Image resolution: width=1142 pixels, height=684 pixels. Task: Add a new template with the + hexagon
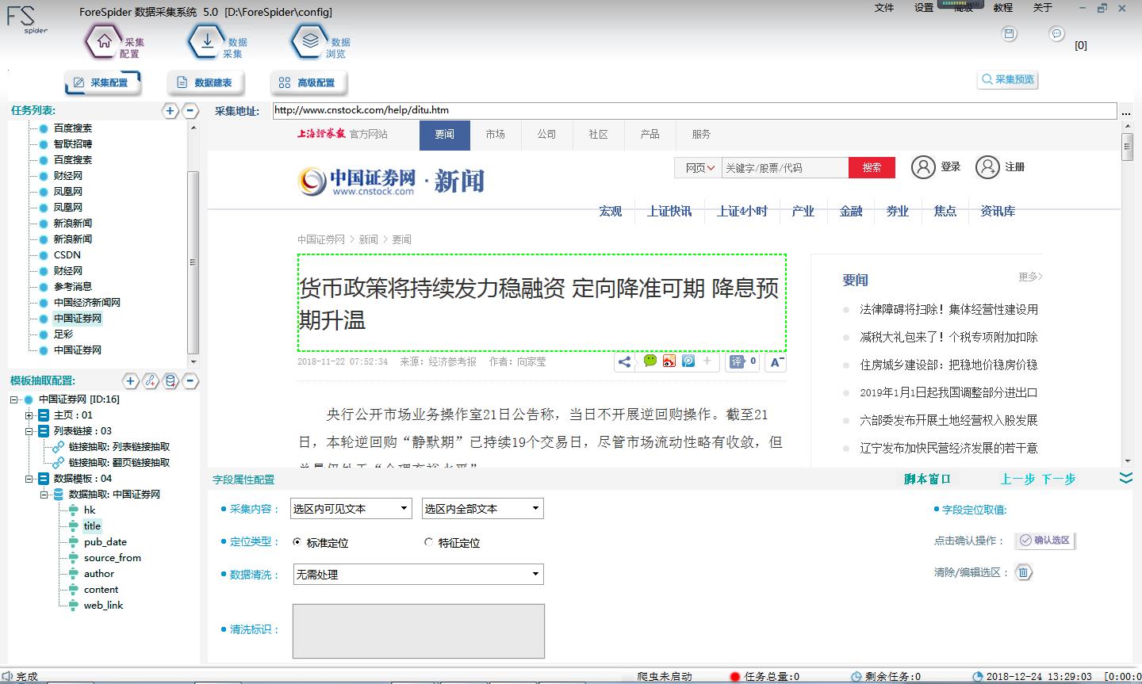point(130,381)
